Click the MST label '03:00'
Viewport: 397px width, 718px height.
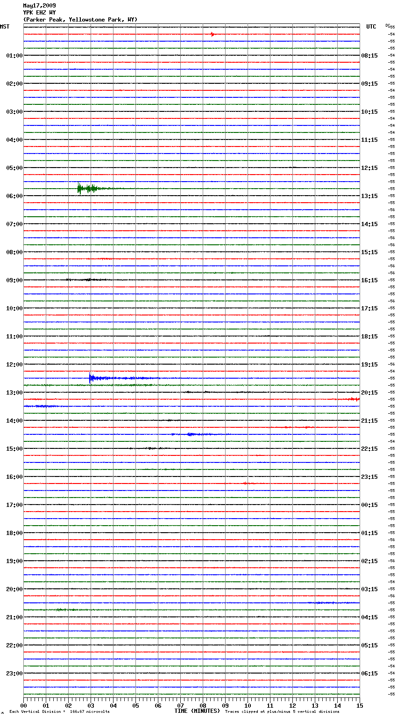[x=14, y=112]
